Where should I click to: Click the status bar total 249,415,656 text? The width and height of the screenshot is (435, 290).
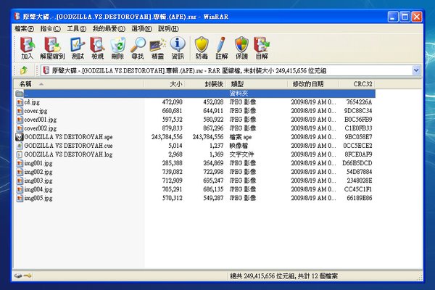click(x=283, y=276)
